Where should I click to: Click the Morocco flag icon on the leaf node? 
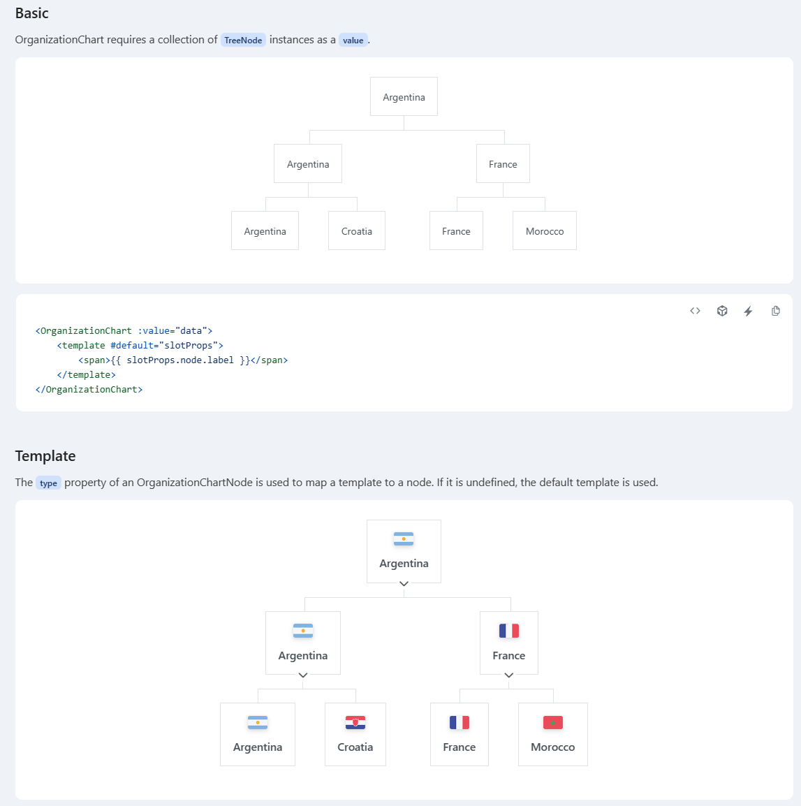552,722
